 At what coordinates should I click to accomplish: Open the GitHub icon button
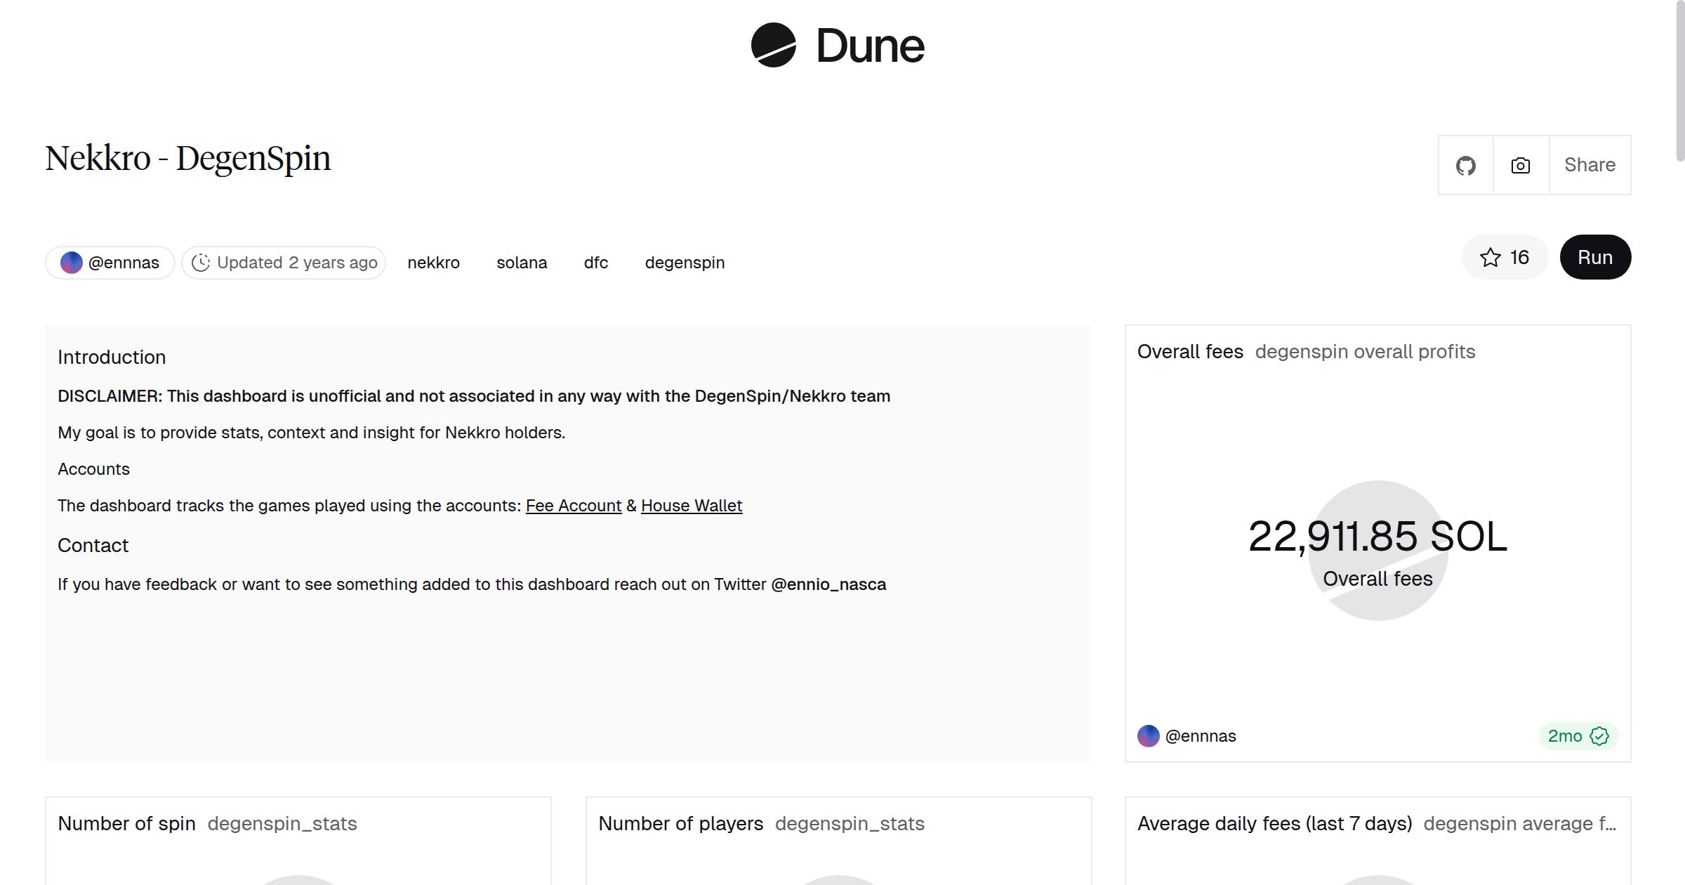(x=1465, y=166)
